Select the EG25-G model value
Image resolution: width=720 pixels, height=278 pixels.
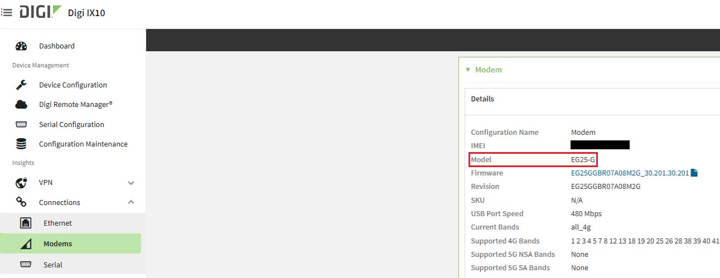coord(583,160)
